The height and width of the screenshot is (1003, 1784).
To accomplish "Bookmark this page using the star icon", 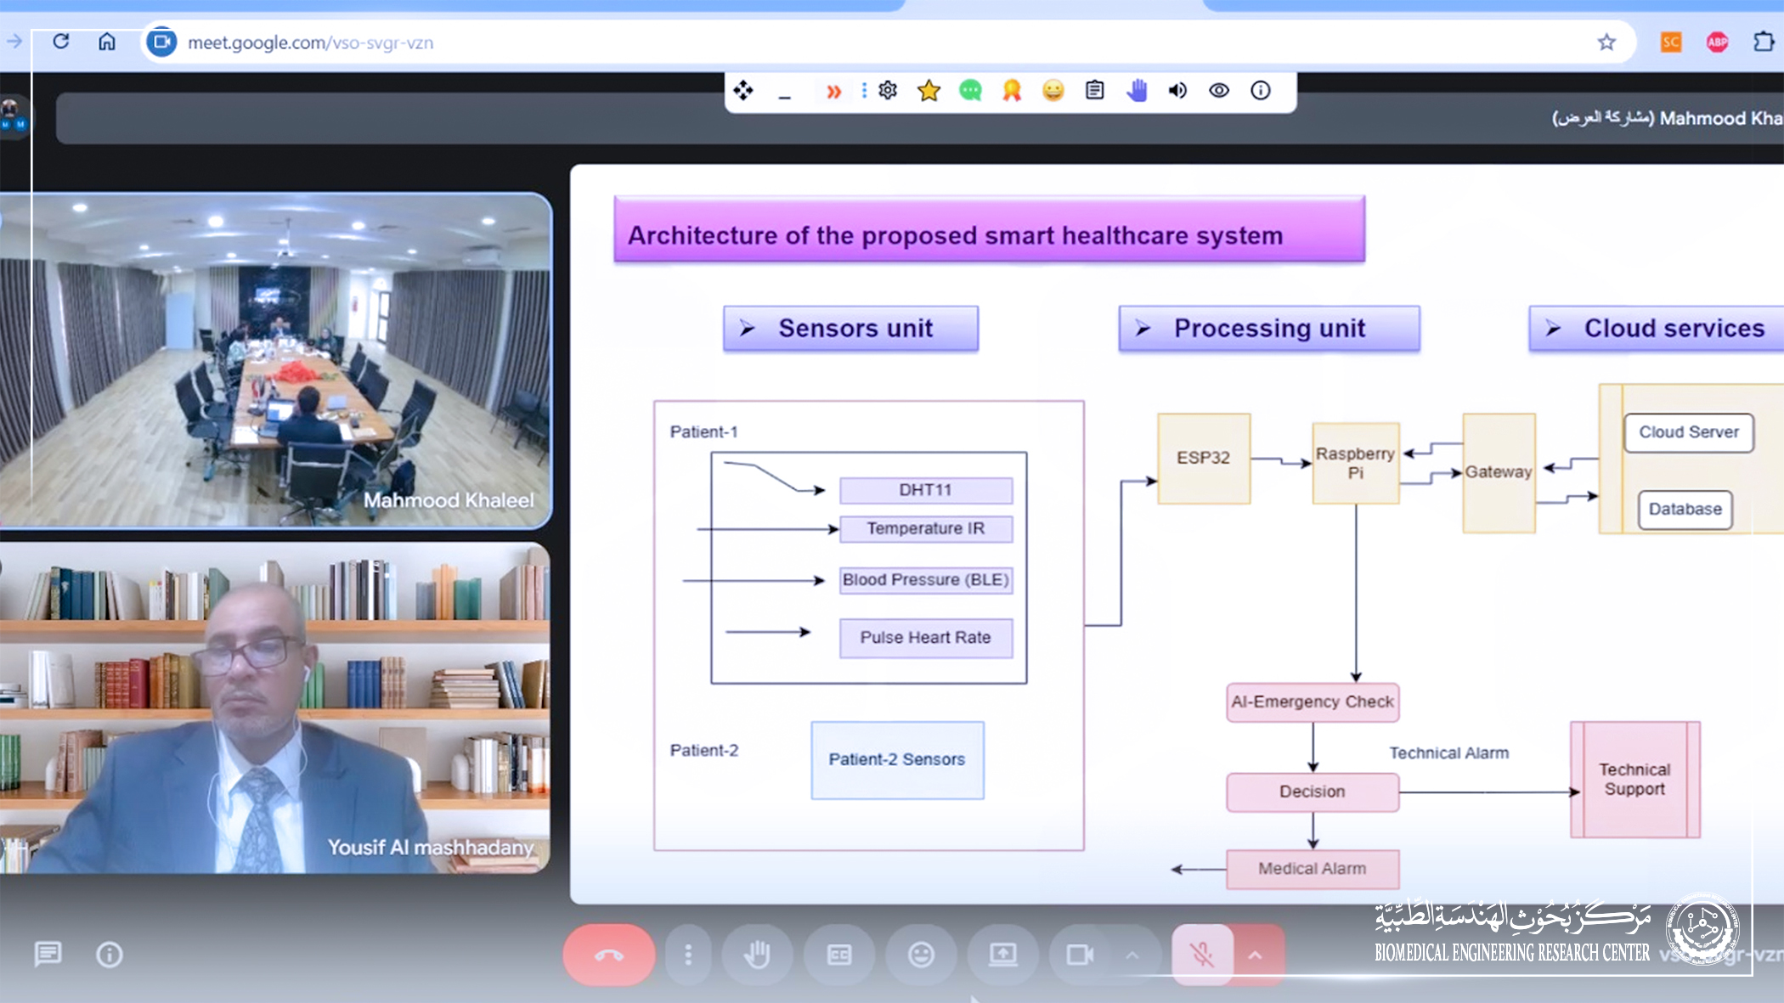I will tap(1606, 42).
